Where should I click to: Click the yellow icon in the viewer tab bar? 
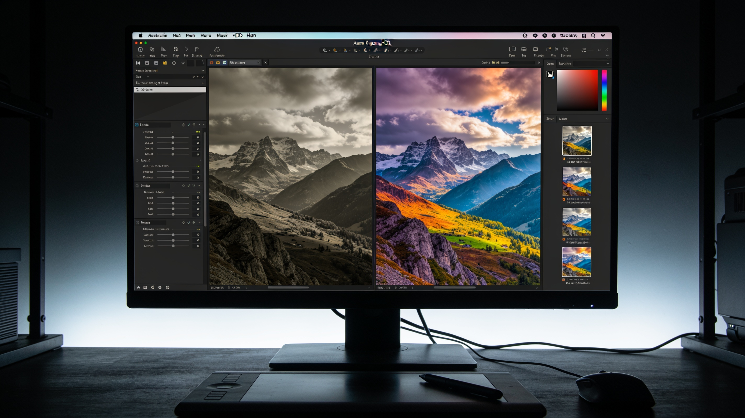click(x=218, y=62)
